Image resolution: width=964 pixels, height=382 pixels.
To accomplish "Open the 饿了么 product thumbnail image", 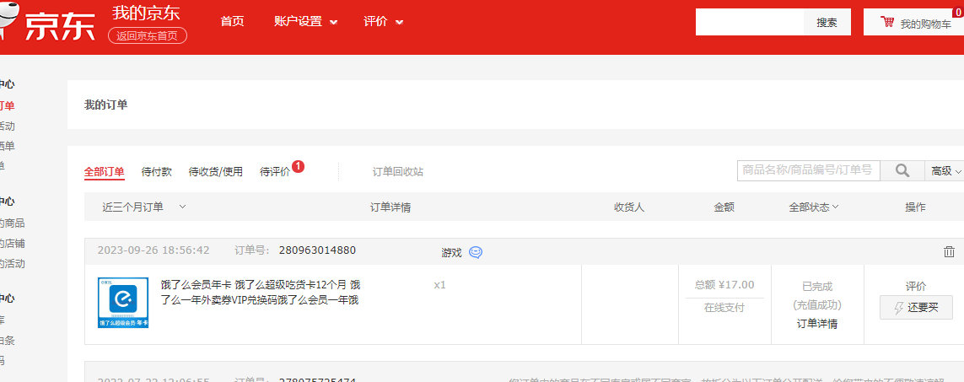I will (x=123, y=303).
